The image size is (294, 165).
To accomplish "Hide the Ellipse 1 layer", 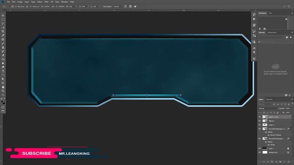I will coord(260,121).
